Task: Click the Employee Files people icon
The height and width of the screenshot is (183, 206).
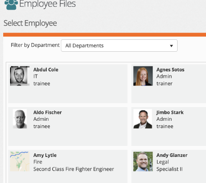Action: pyautogui.click(x=11, y=5)
